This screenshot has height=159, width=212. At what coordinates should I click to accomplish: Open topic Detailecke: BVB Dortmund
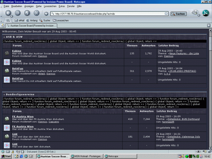click(184, 119)
